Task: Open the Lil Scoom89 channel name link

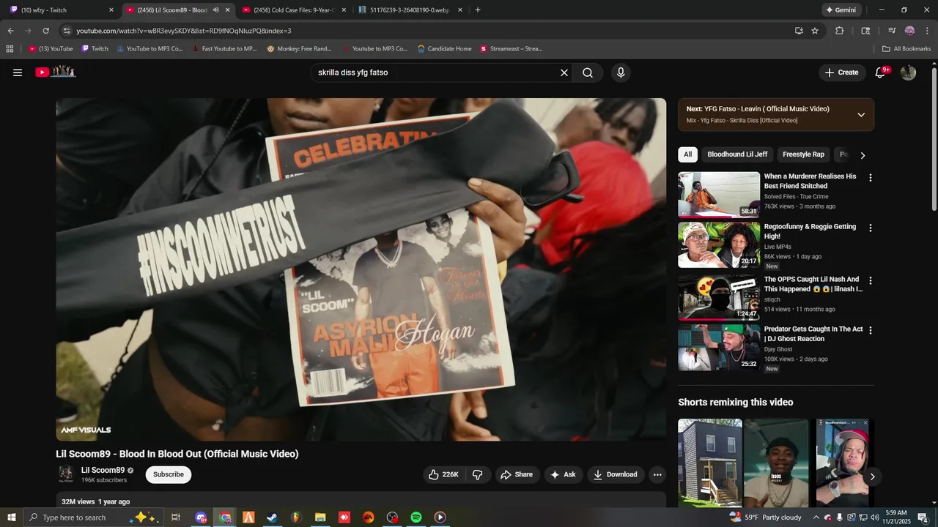Action: 103,470
